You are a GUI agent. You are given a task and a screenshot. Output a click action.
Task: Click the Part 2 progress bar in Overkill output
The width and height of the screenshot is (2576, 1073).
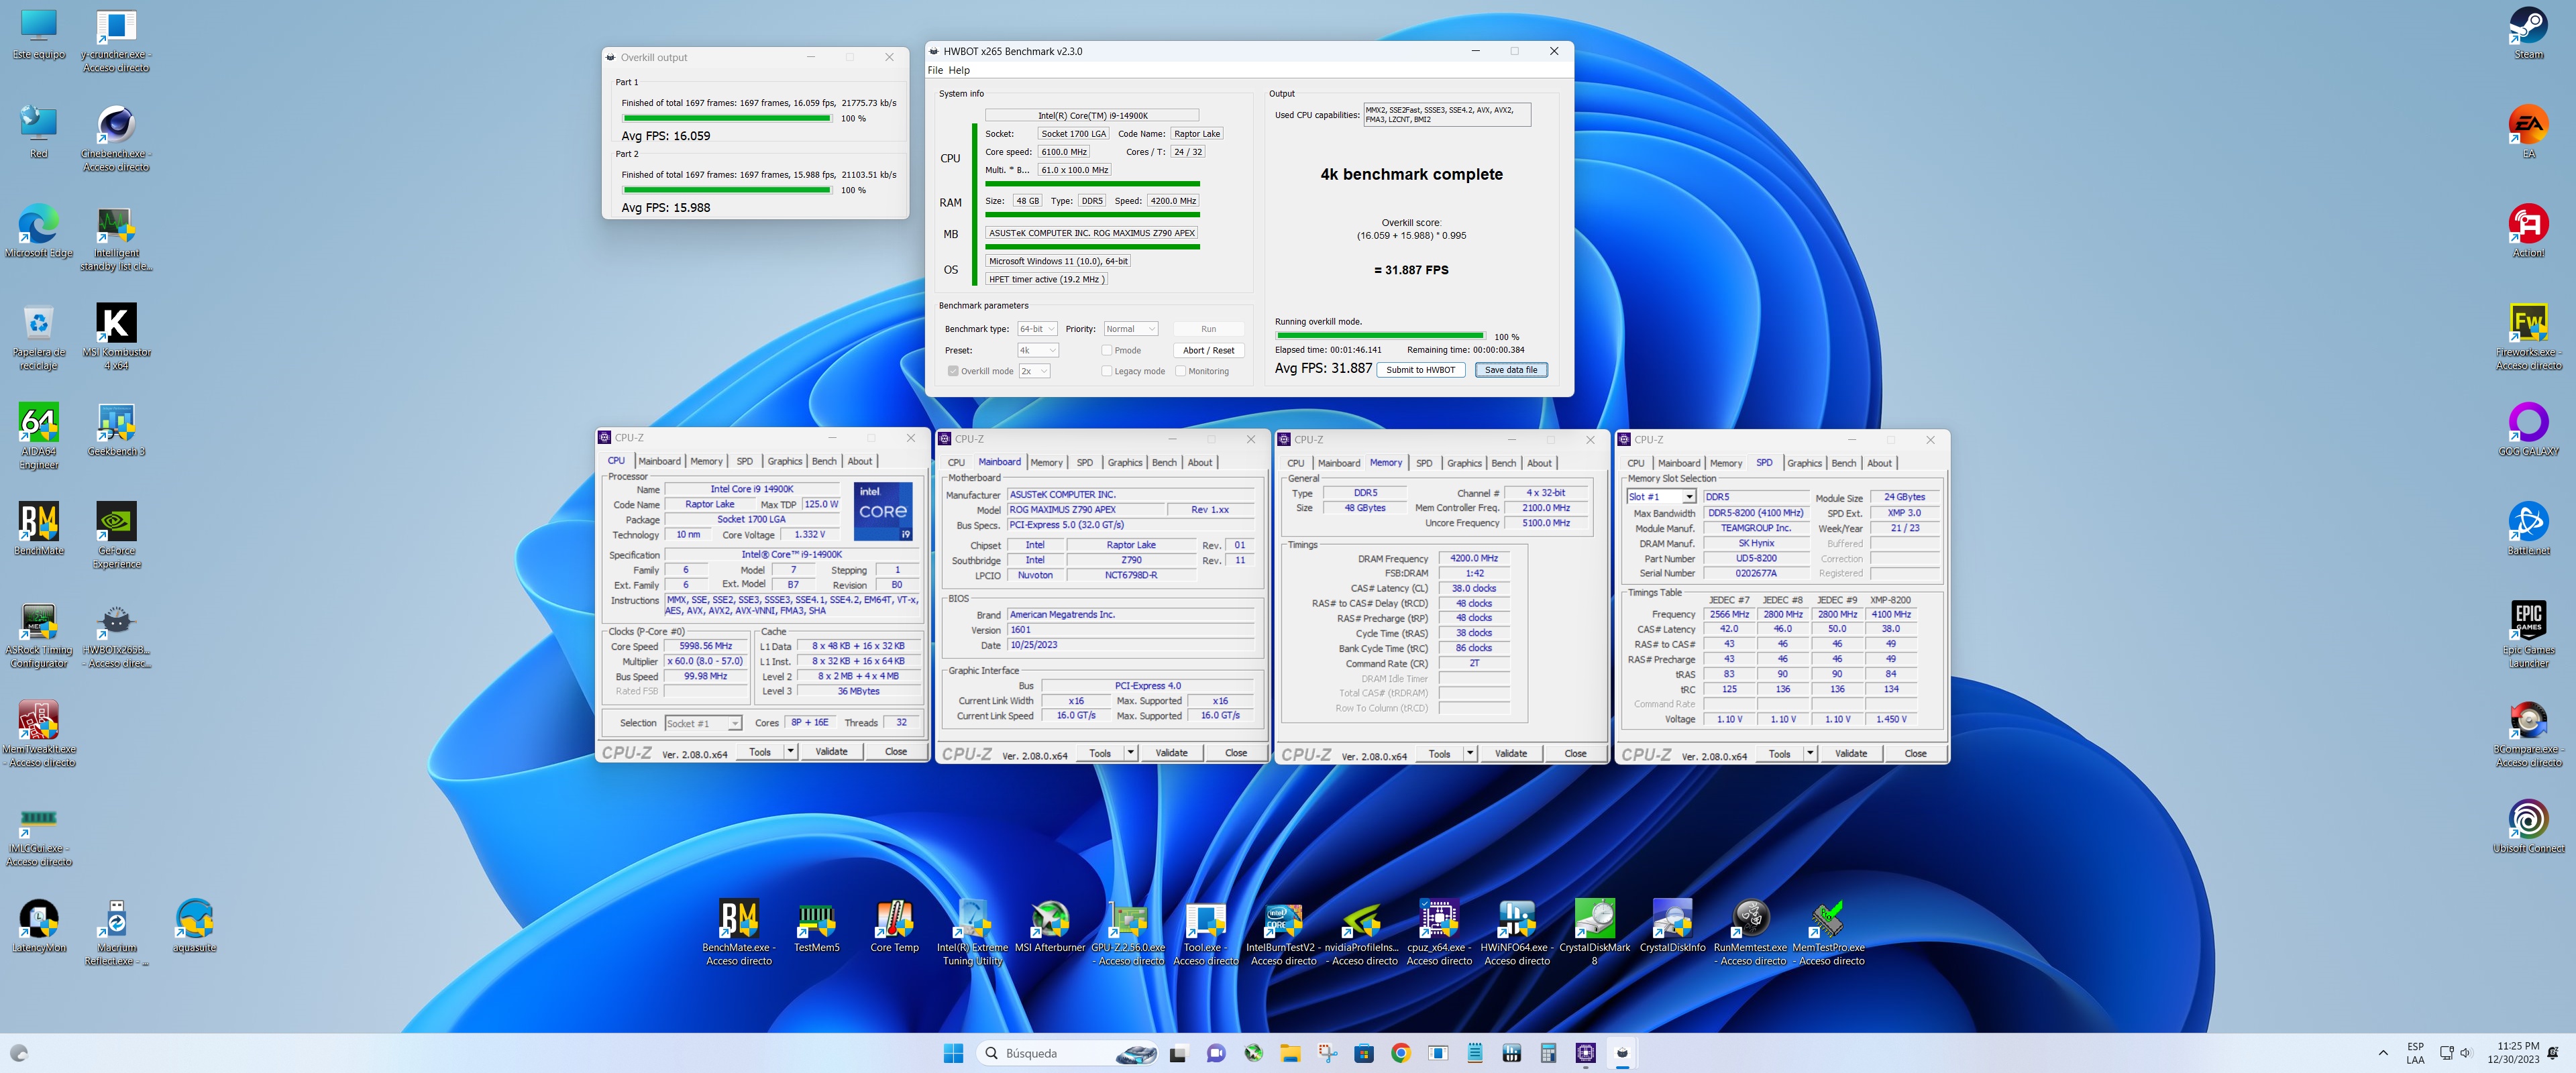coord(727,190)
